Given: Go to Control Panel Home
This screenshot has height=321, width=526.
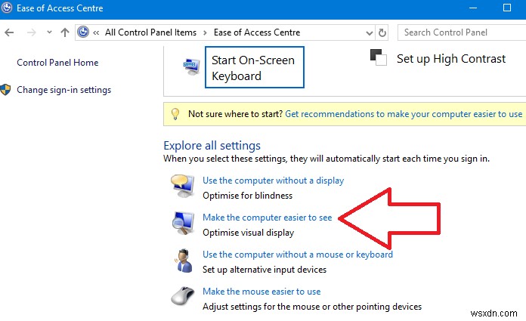Looking at the screenshot, I should coord(57,63).
